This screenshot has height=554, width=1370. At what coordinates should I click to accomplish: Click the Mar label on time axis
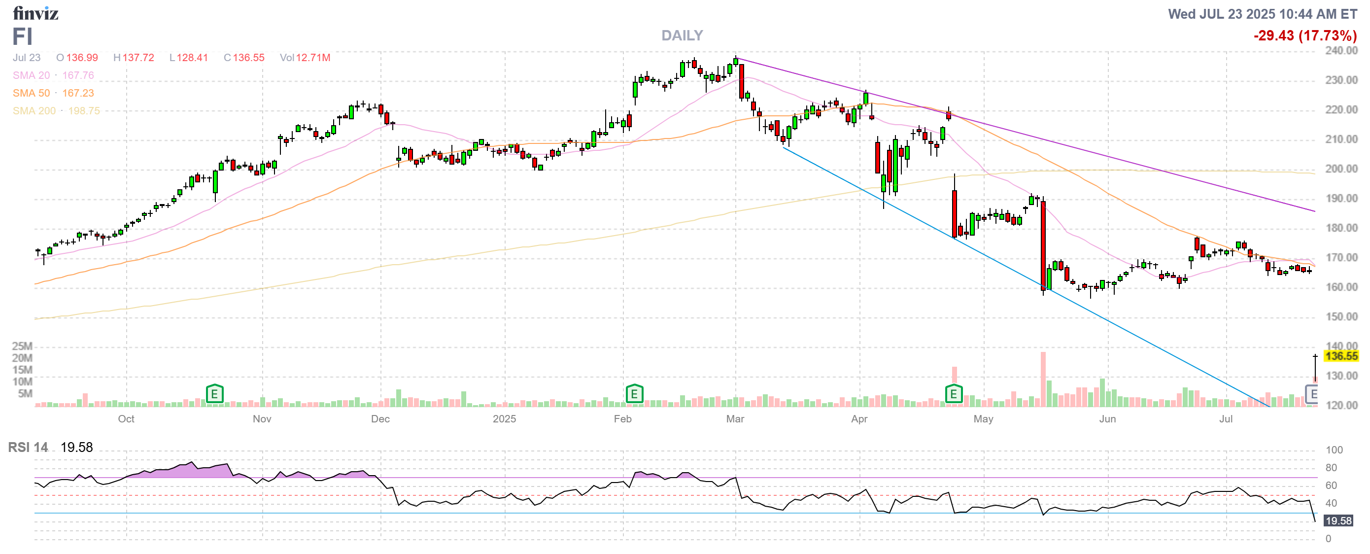[x=735, y=419]
